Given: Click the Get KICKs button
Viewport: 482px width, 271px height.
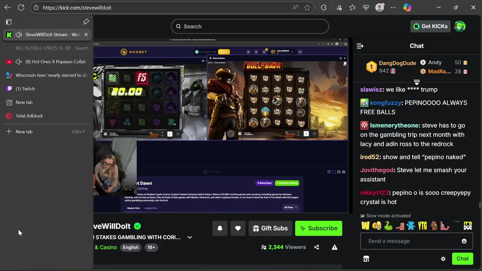Looking at the screenshot, I should (430, 26).
